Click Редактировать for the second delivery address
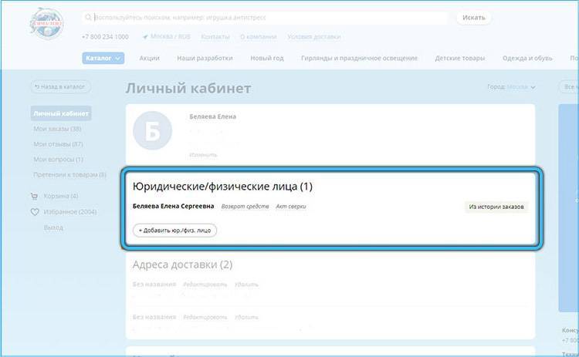The width and height of the screenshot is (579, 357). coord(205,317)
